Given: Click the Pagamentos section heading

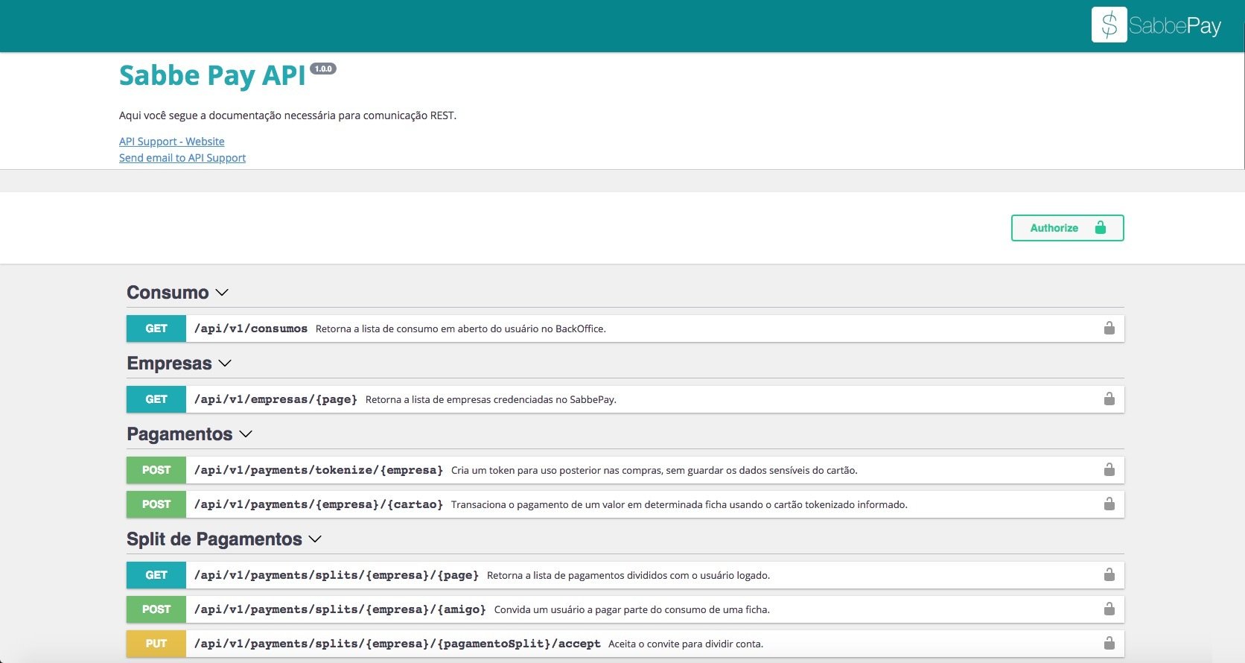Looking at the screenshot, I should pyautogui.click(x=179, y=434).
